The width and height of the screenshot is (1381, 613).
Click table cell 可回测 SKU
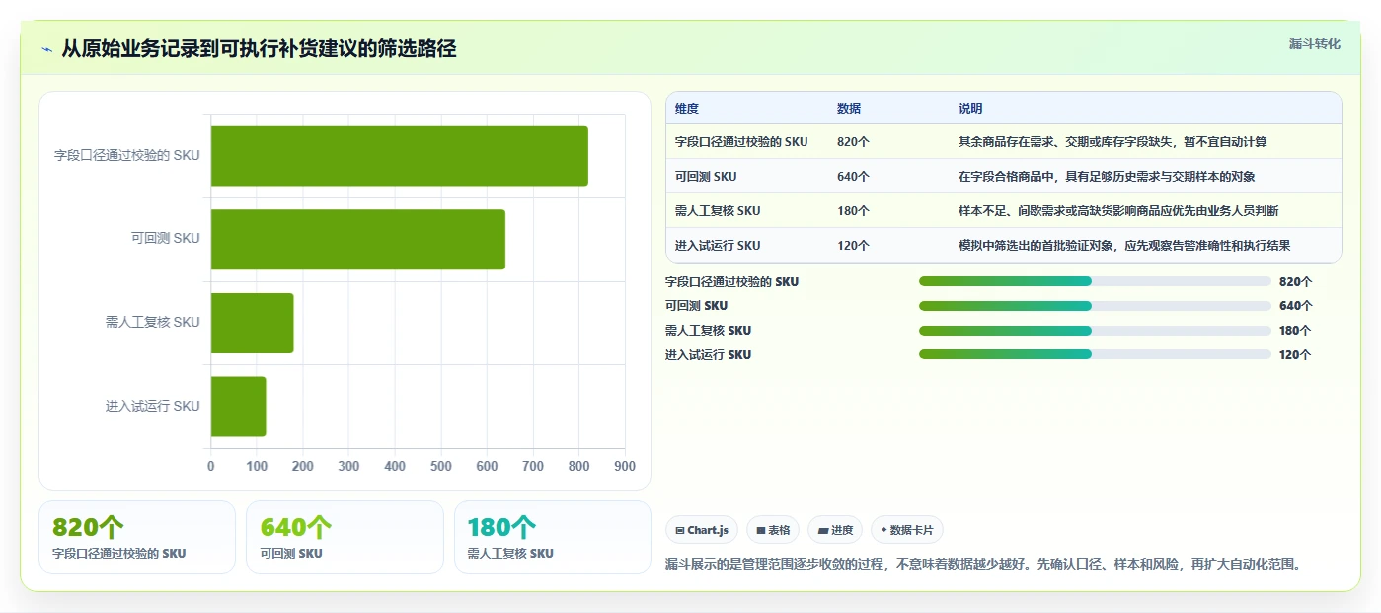(x=706, y=177)
